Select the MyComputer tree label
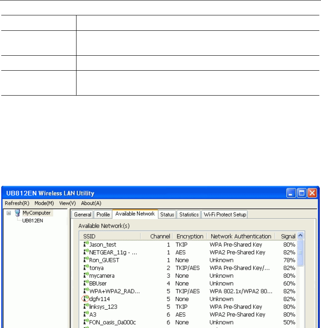 tap(37, 213)
